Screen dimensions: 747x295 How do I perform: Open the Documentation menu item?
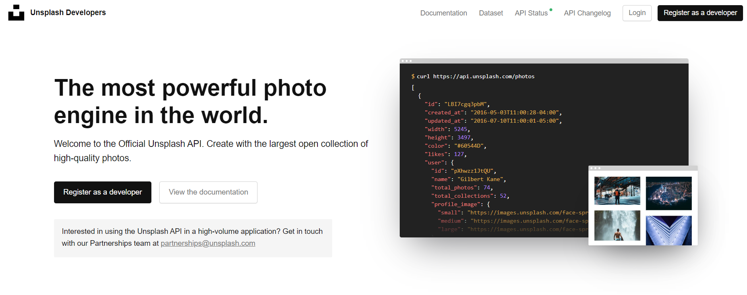tap(443, 13)
